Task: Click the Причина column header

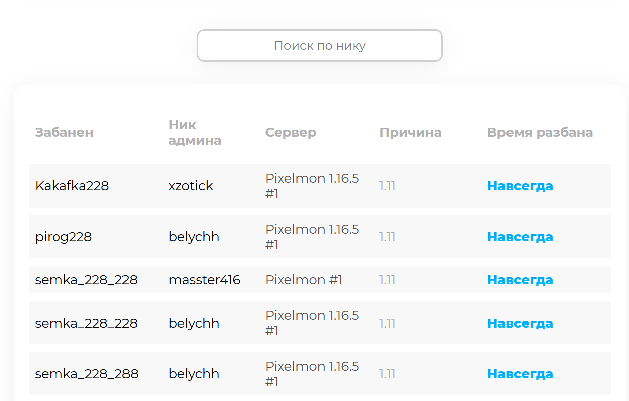Action: (410, 132)
